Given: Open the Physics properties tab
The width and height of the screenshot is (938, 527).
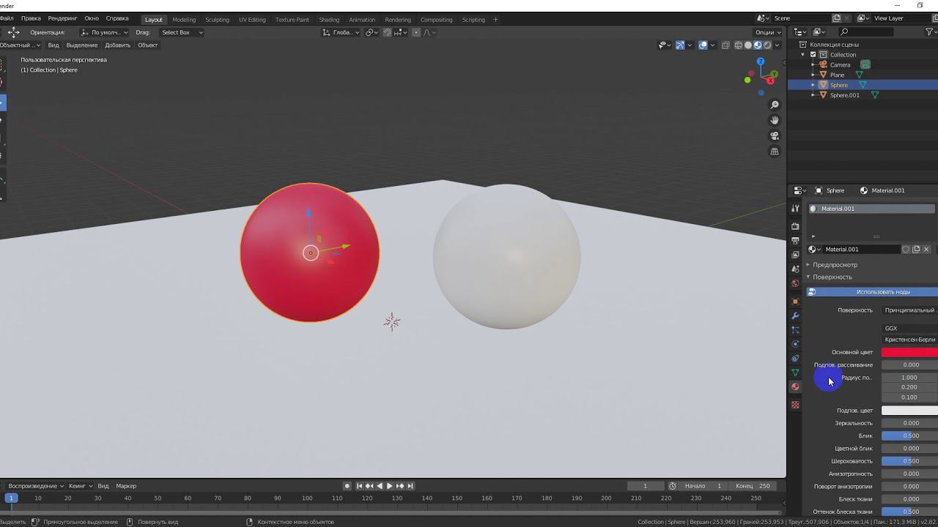Looking at the screenshot, I should click(795, 344).
